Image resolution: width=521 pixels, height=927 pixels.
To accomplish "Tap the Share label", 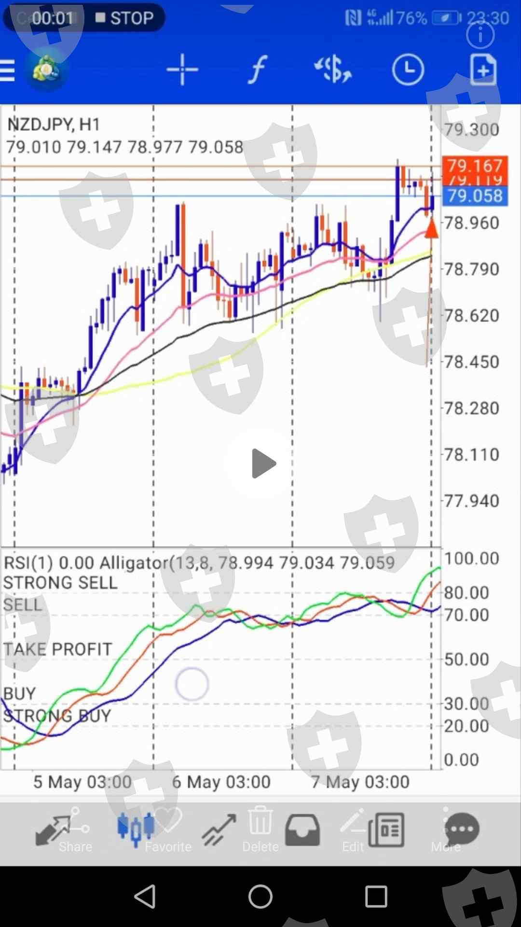I will 75,847.
